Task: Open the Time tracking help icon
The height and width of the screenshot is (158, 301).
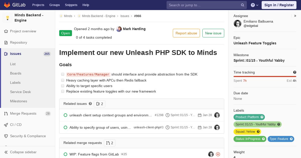Action: coord(295,72)
